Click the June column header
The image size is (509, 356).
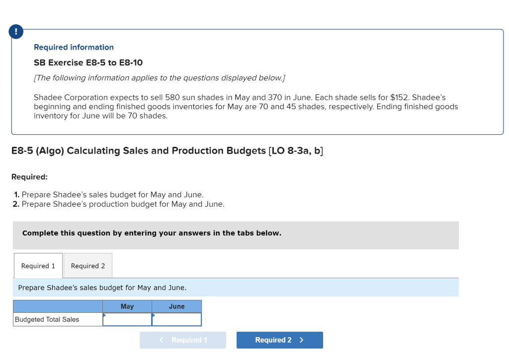177,306
